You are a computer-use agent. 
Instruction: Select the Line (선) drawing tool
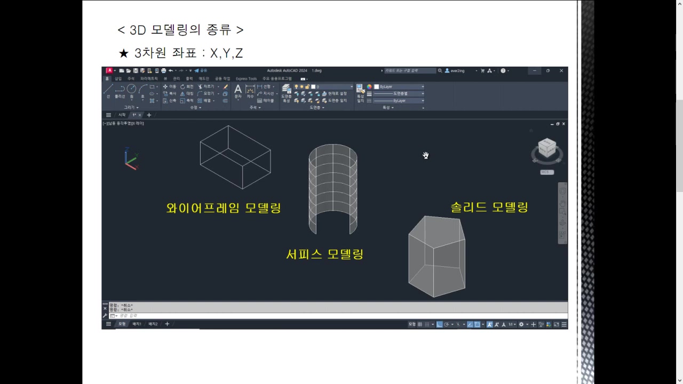[x=109, y=87]
